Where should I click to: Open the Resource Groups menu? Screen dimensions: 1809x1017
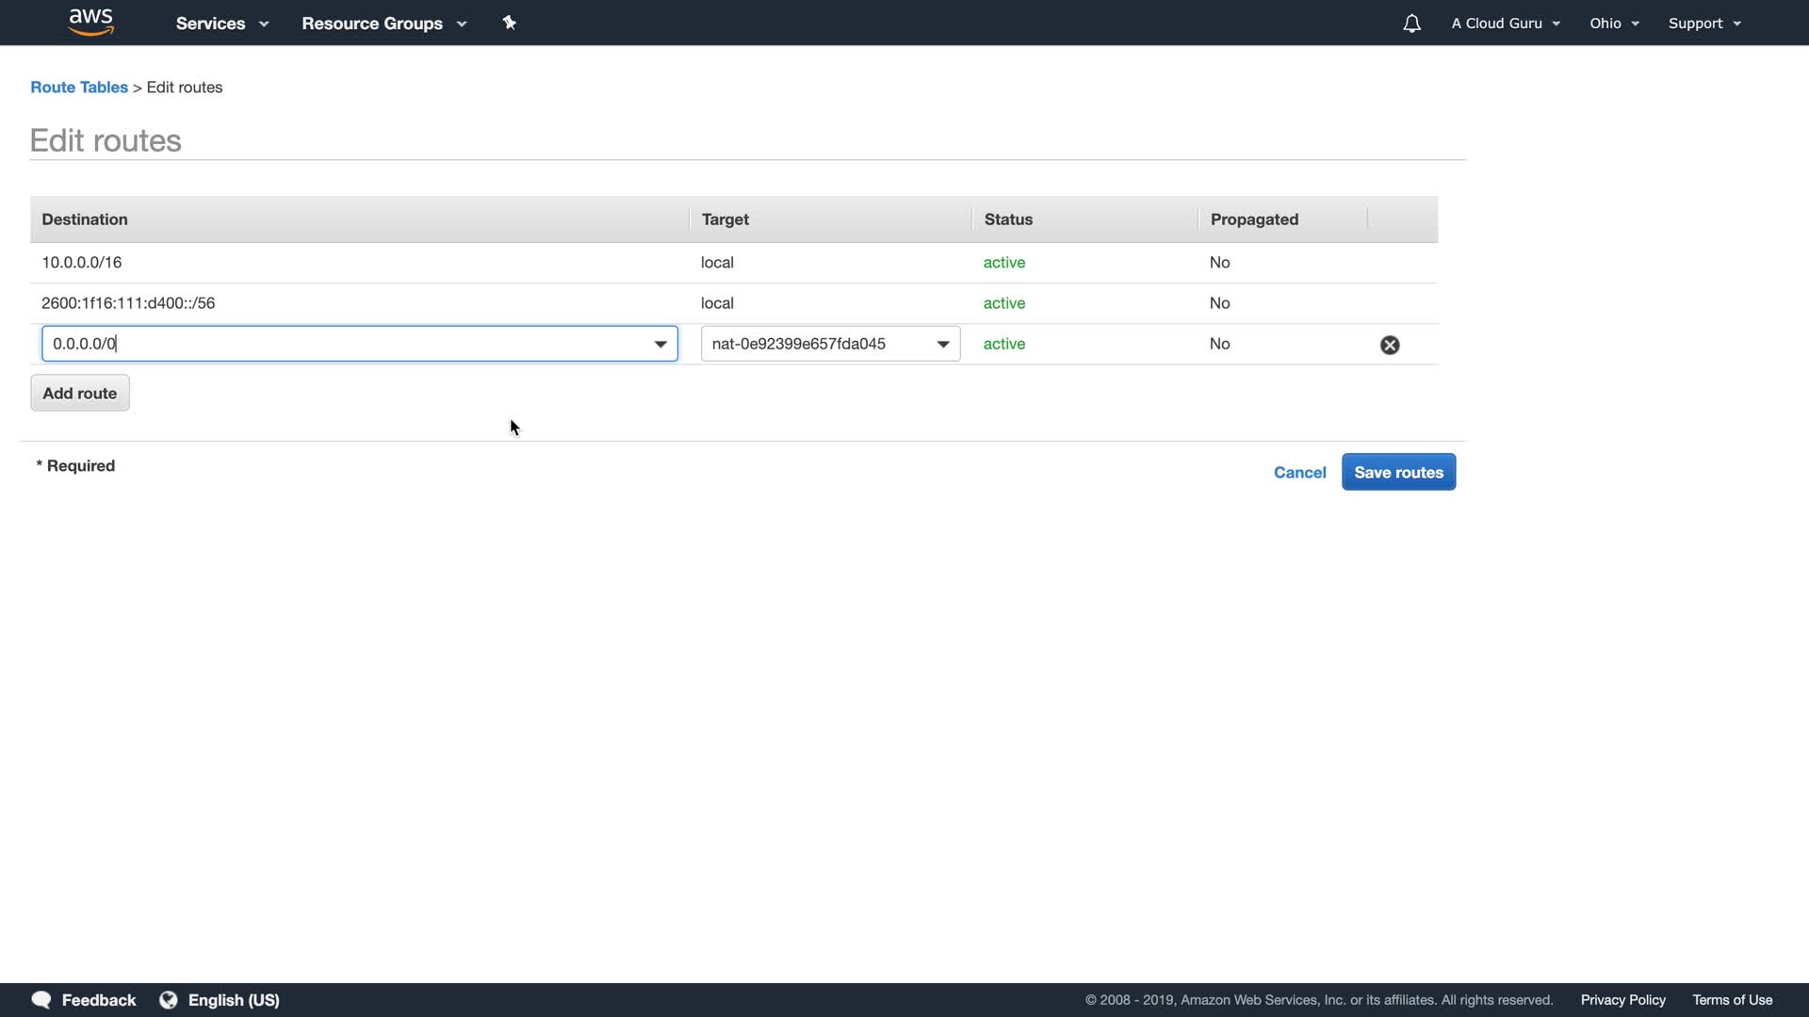[x=383, y=24]
